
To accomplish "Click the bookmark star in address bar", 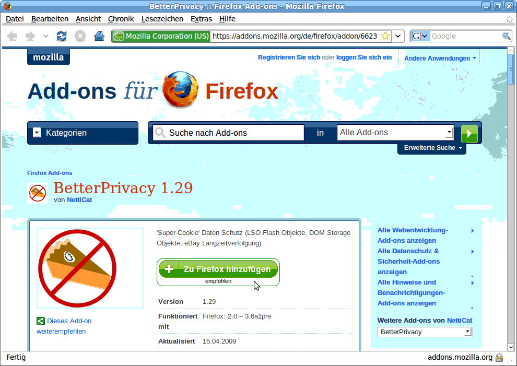I will pos(385,36).
